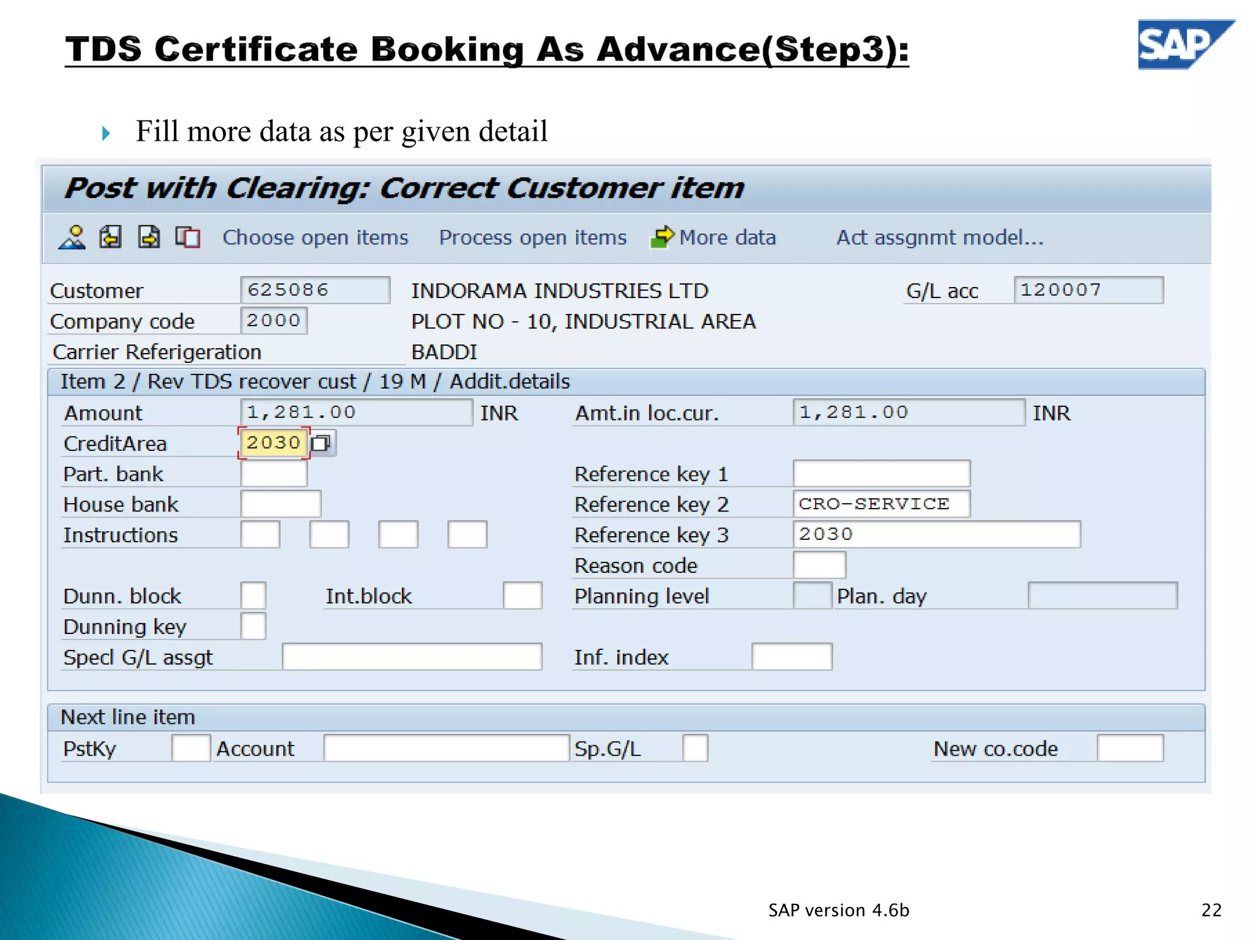
Task: Click the Dunn. block field
Action: tap(253, 595)
